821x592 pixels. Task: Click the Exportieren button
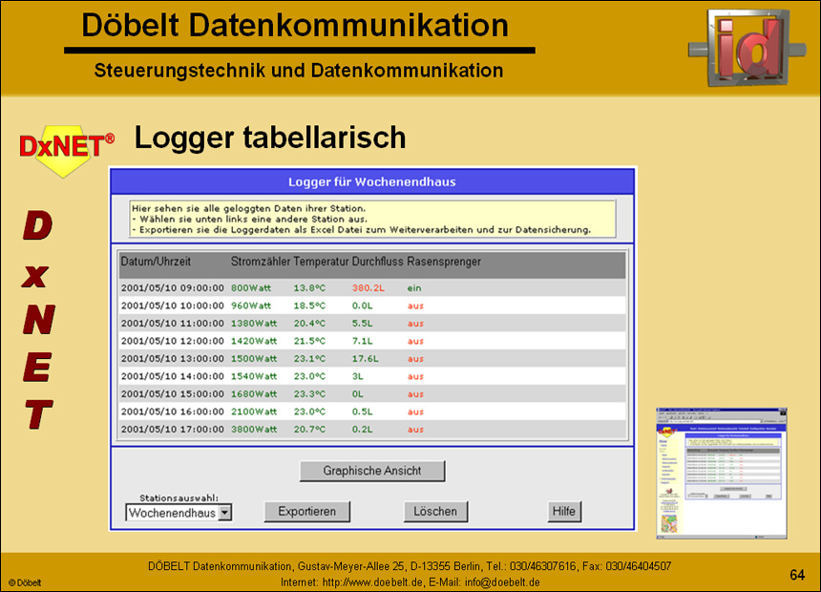(x=306, y=512)
